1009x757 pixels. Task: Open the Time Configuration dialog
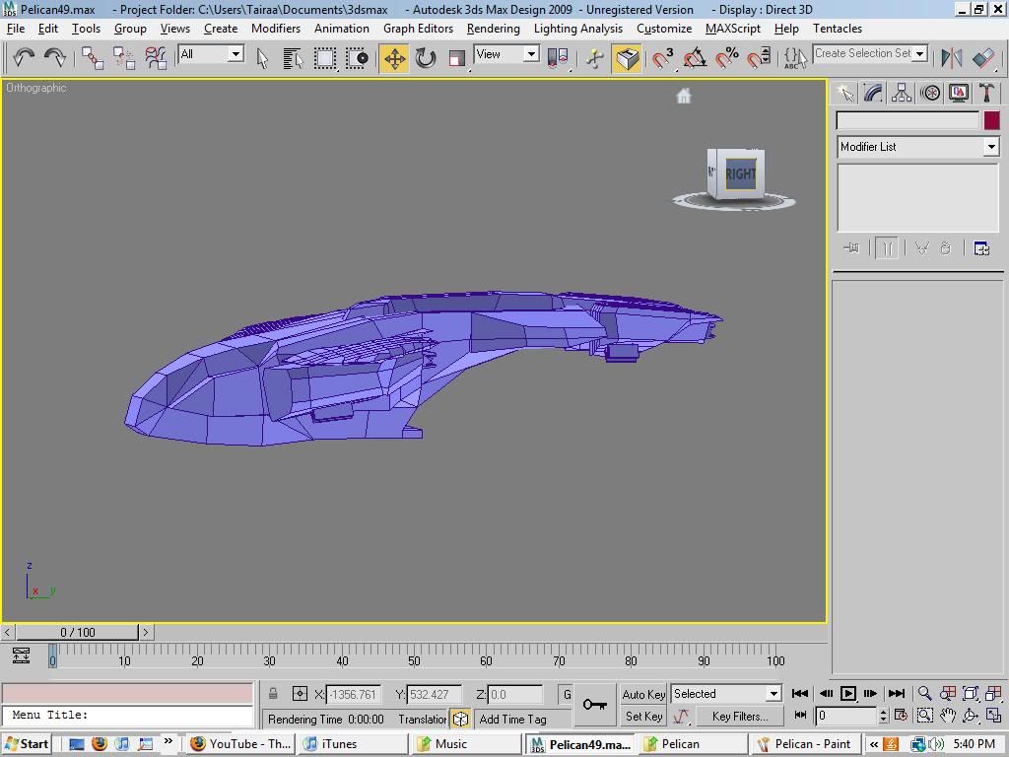(901, 716)
